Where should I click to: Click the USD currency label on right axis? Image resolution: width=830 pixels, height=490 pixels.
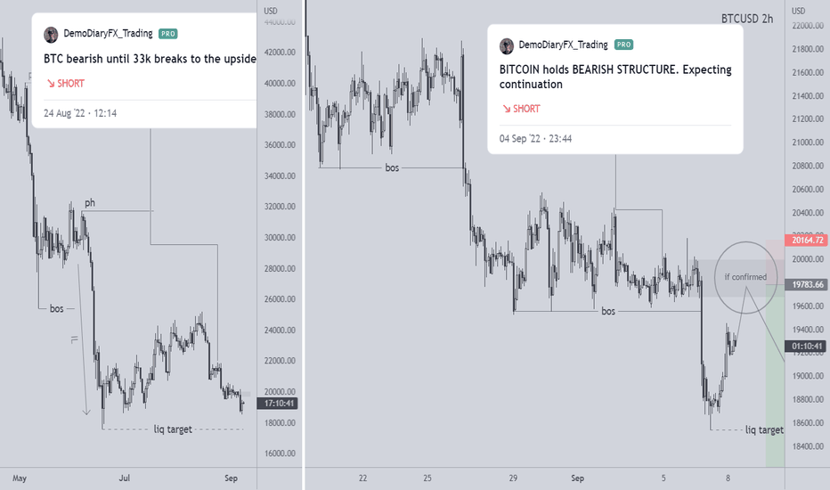point(798,11)
